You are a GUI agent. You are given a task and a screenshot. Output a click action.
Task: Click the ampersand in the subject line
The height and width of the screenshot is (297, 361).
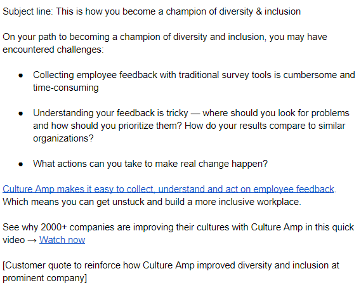pos(259,11)
